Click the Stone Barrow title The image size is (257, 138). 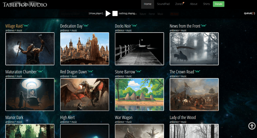(125, 72)
